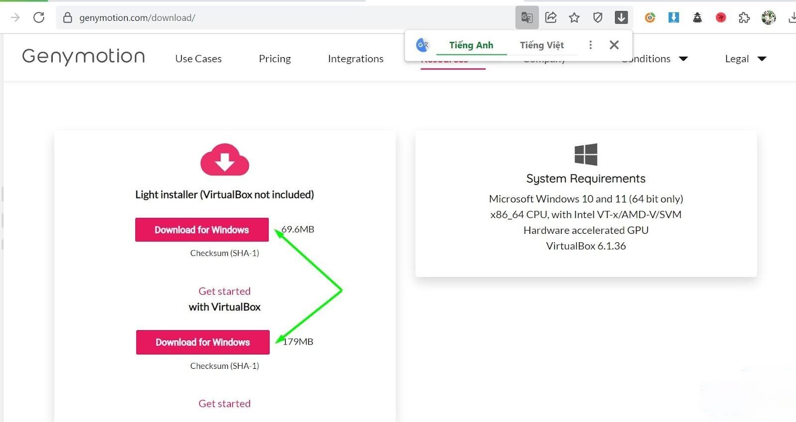Viewport: 796px width, 422px height.
Task: Bookmark this page with star icon
Action: [x=574, y=18]
